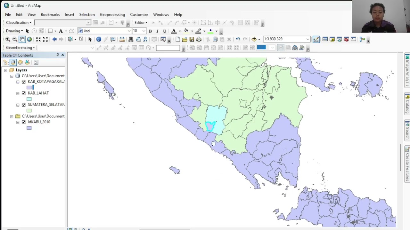
Task: Open the HTML Popup tool
Action: click(113, 39)
